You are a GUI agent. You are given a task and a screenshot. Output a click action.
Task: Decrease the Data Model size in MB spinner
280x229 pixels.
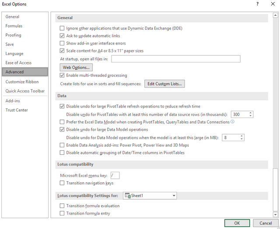(x=241, y=139)
